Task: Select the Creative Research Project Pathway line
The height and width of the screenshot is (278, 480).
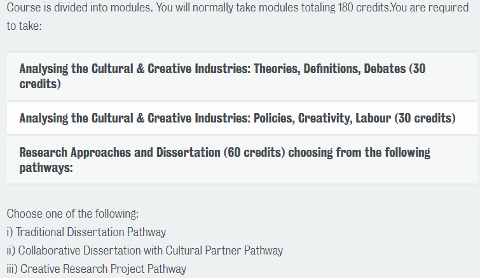Action: point(97,269)
